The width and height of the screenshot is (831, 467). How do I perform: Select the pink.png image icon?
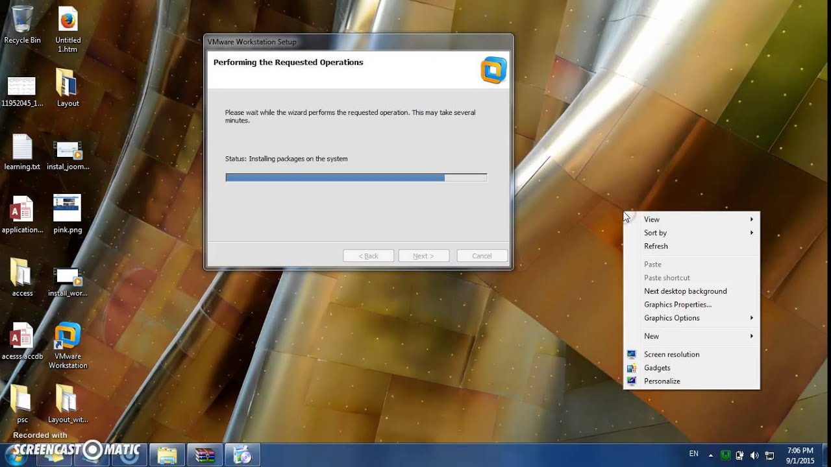tap(68, 214)
